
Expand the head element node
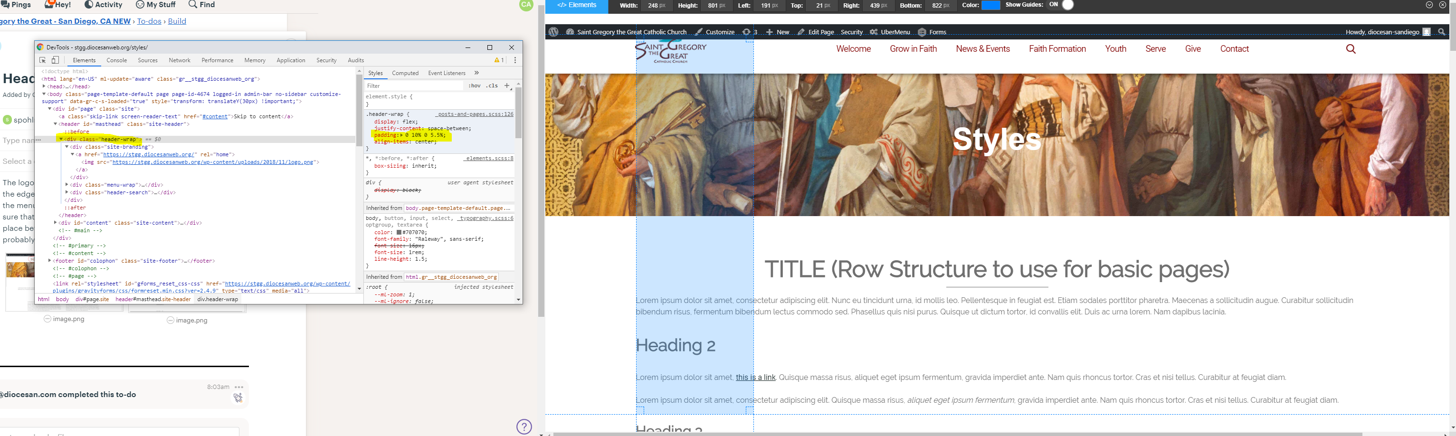(x=44, y=86)
